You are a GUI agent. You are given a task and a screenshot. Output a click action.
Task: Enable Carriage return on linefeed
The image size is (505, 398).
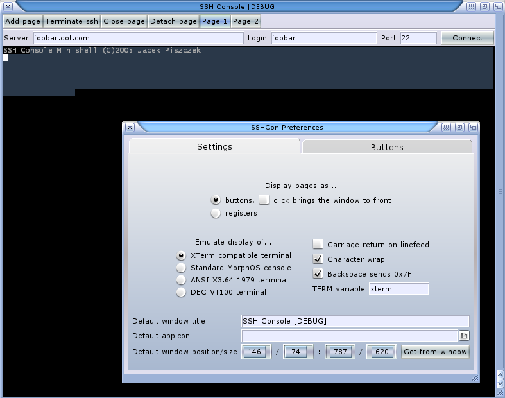(x=318, y=244)
